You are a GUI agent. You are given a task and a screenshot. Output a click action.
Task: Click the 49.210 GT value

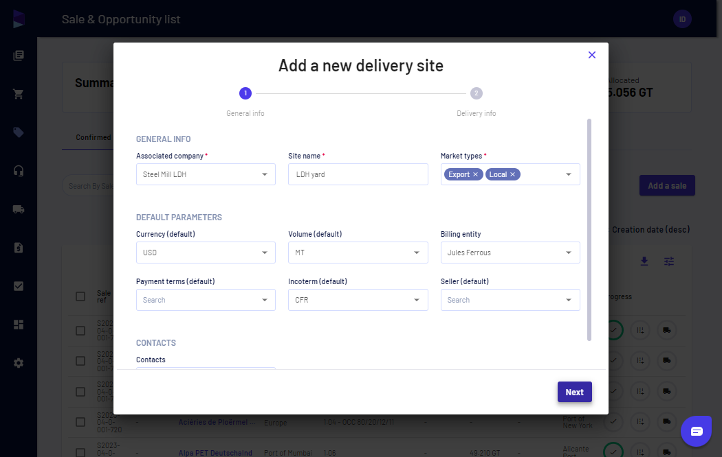[x=484, y=453]
